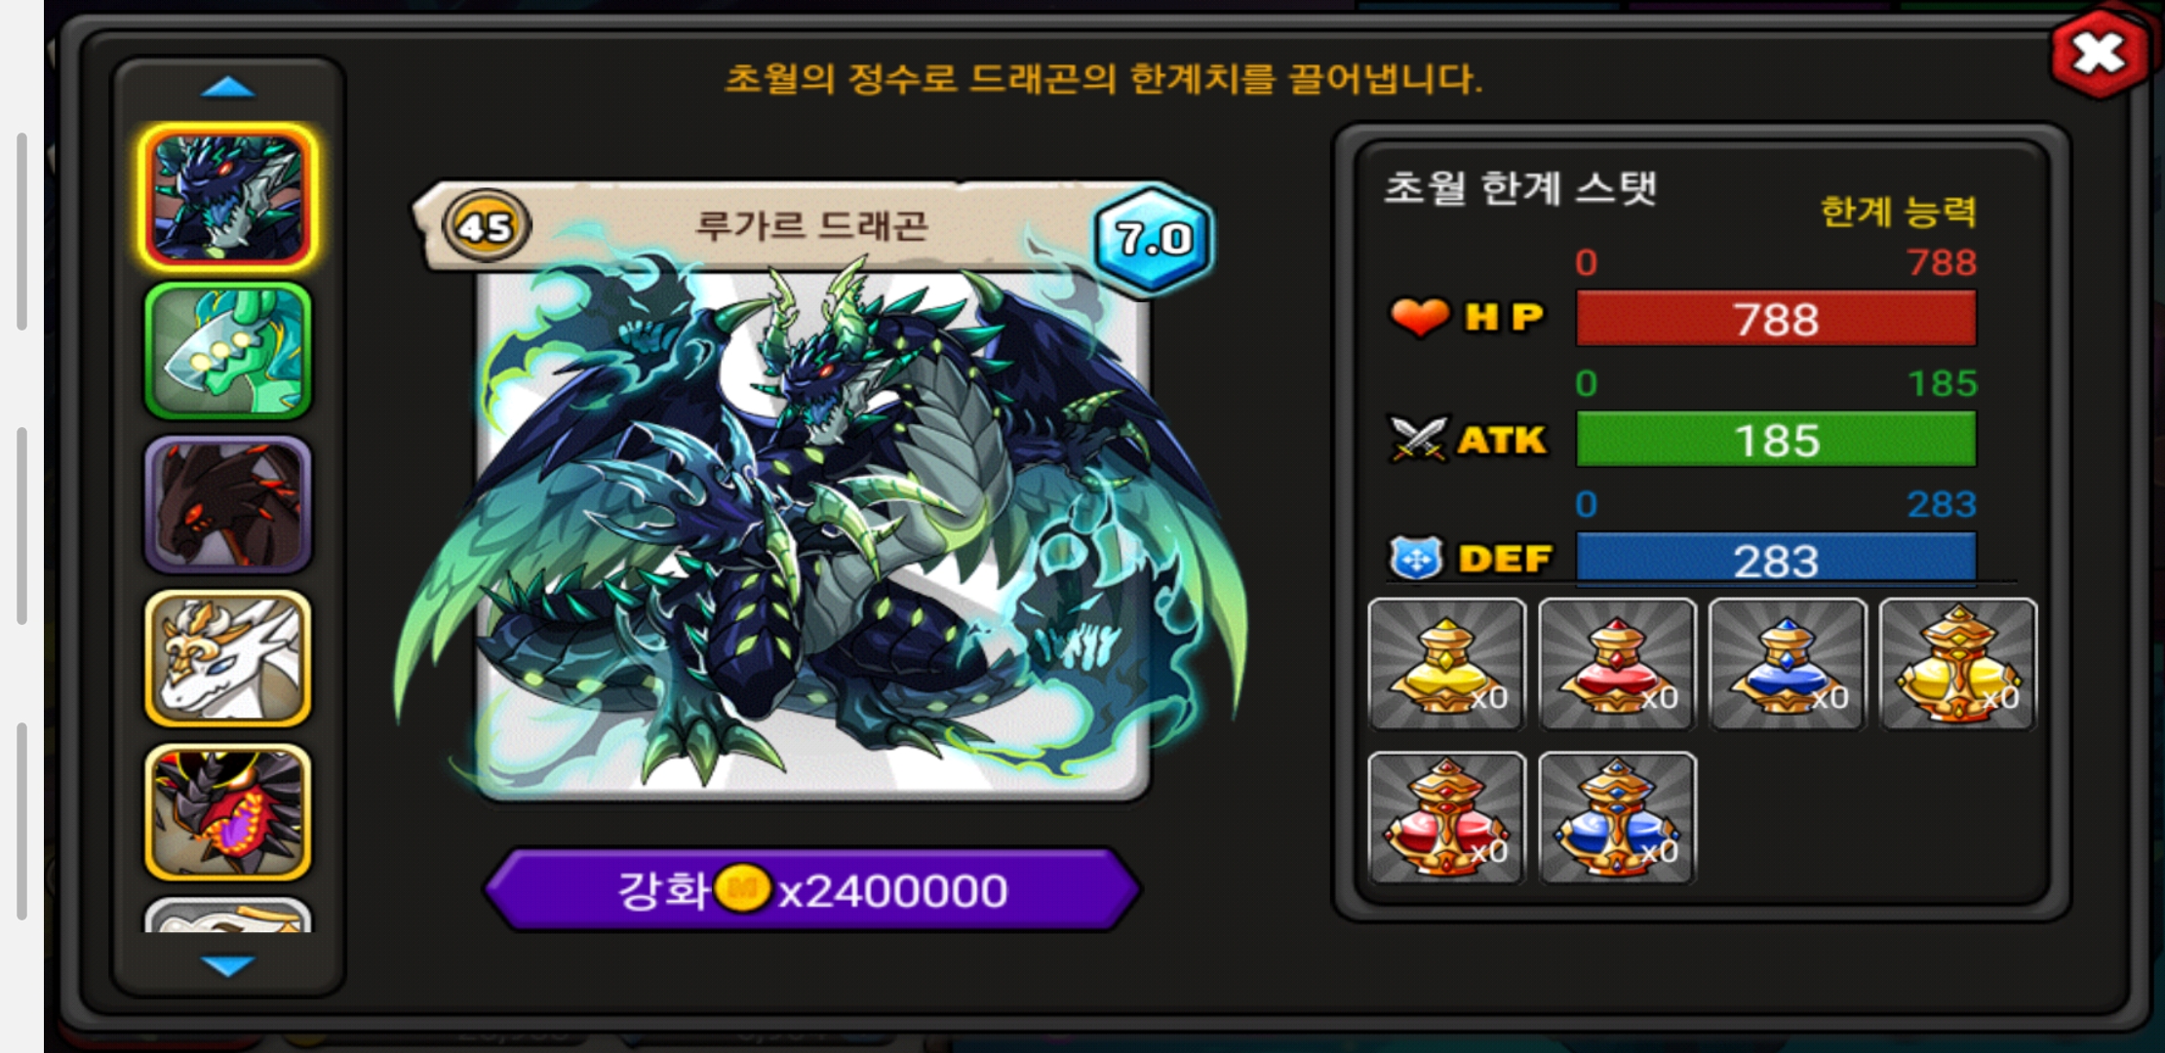Click the blue DEF 283 bar
The height and width of the screenshot is (1053, 2165).
pyautogui.click(x=1776, y=559)
